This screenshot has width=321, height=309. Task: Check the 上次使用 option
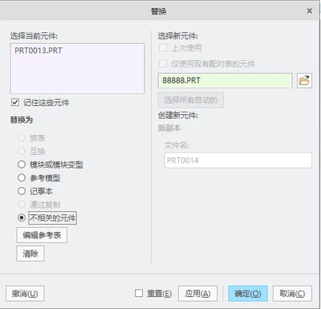163,48
